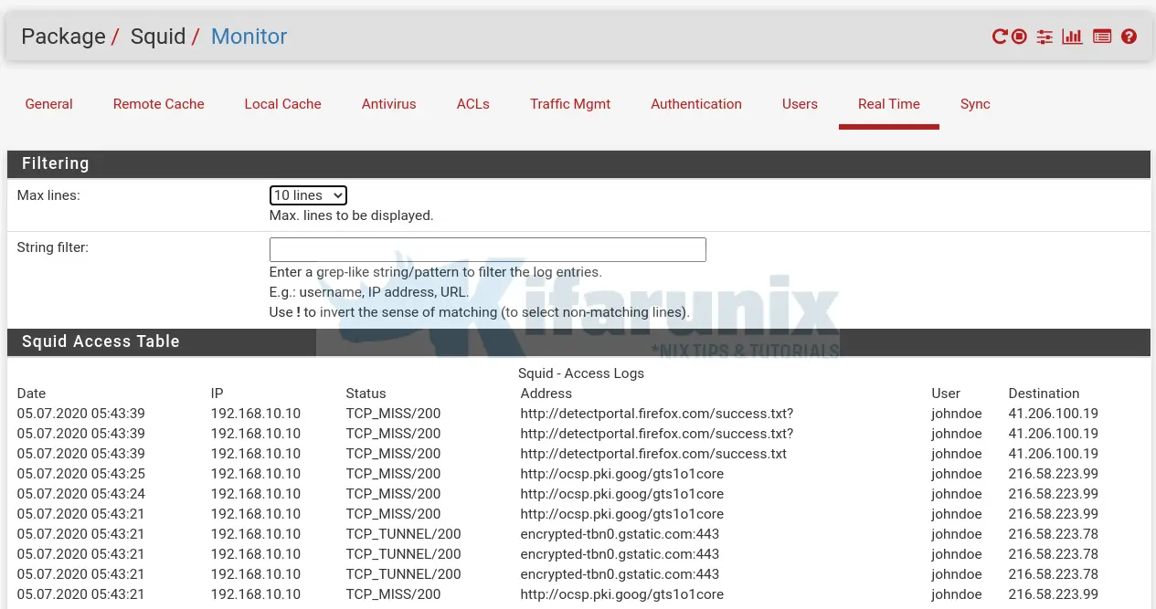This screenshot has width=1156, height=609.
Task: Click the Package breadcrumb link
Action: 63,37
